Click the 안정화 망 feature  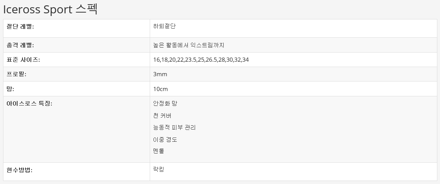pyautogui.click(x=165, y=104)
